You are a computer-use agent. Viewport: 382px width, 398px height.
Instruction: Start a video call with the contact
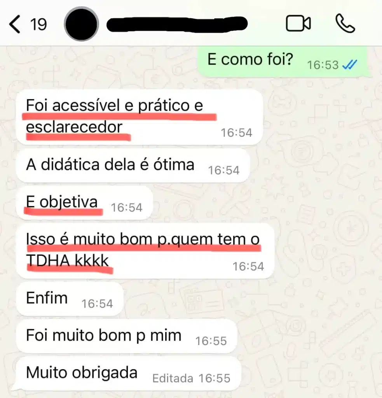click(298, 23)
